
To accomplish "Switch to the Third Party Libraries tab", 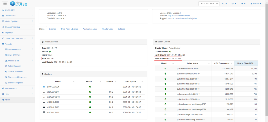I will pos(69,29).
